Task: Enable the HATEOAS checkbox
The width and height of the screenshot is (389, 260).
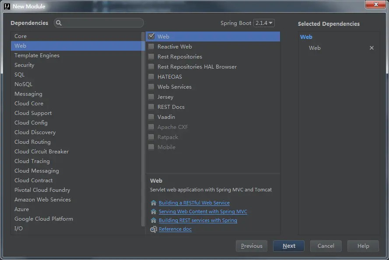Action: (x=151, y=76)
